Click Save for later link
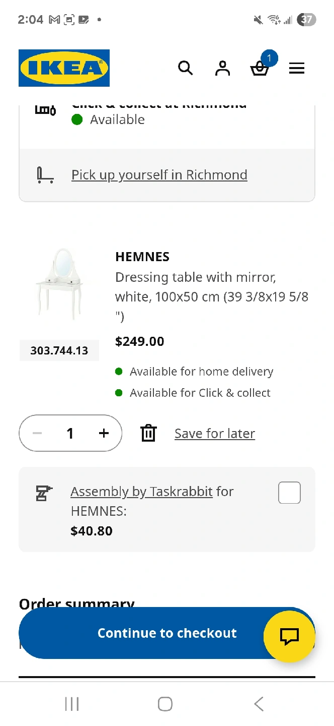 215,434
